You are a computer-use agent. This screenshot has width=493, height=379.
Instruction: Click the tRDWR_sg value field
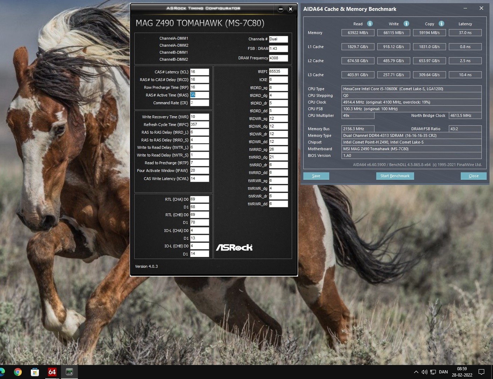click(x=278, y=119)
